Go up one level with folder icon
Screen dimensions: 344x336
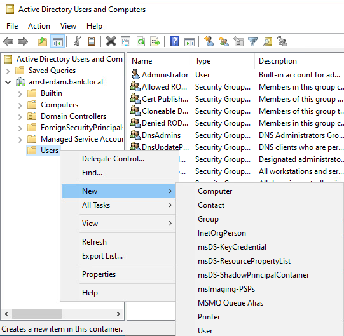[43, 41]
